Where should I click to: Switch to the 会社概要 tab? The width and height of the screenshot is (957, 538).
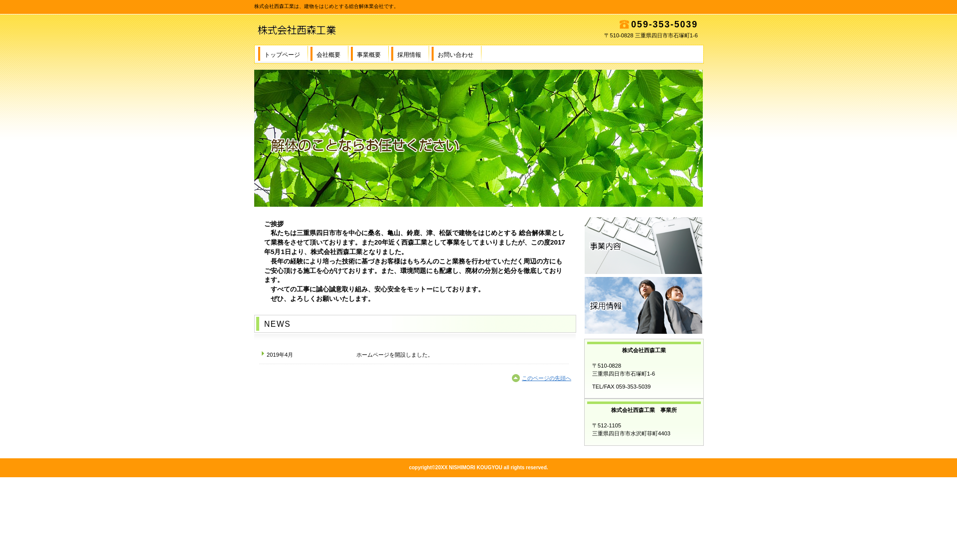tap(328, 54)
